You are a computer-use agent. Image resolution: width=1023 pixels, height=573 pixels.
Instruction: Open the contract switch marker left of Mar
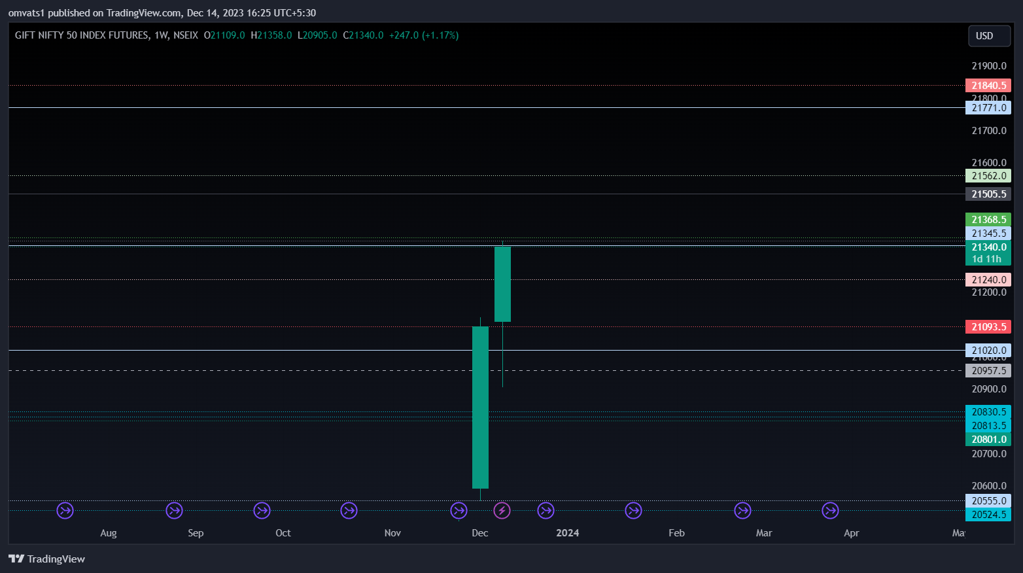click(x=742, y=510)
